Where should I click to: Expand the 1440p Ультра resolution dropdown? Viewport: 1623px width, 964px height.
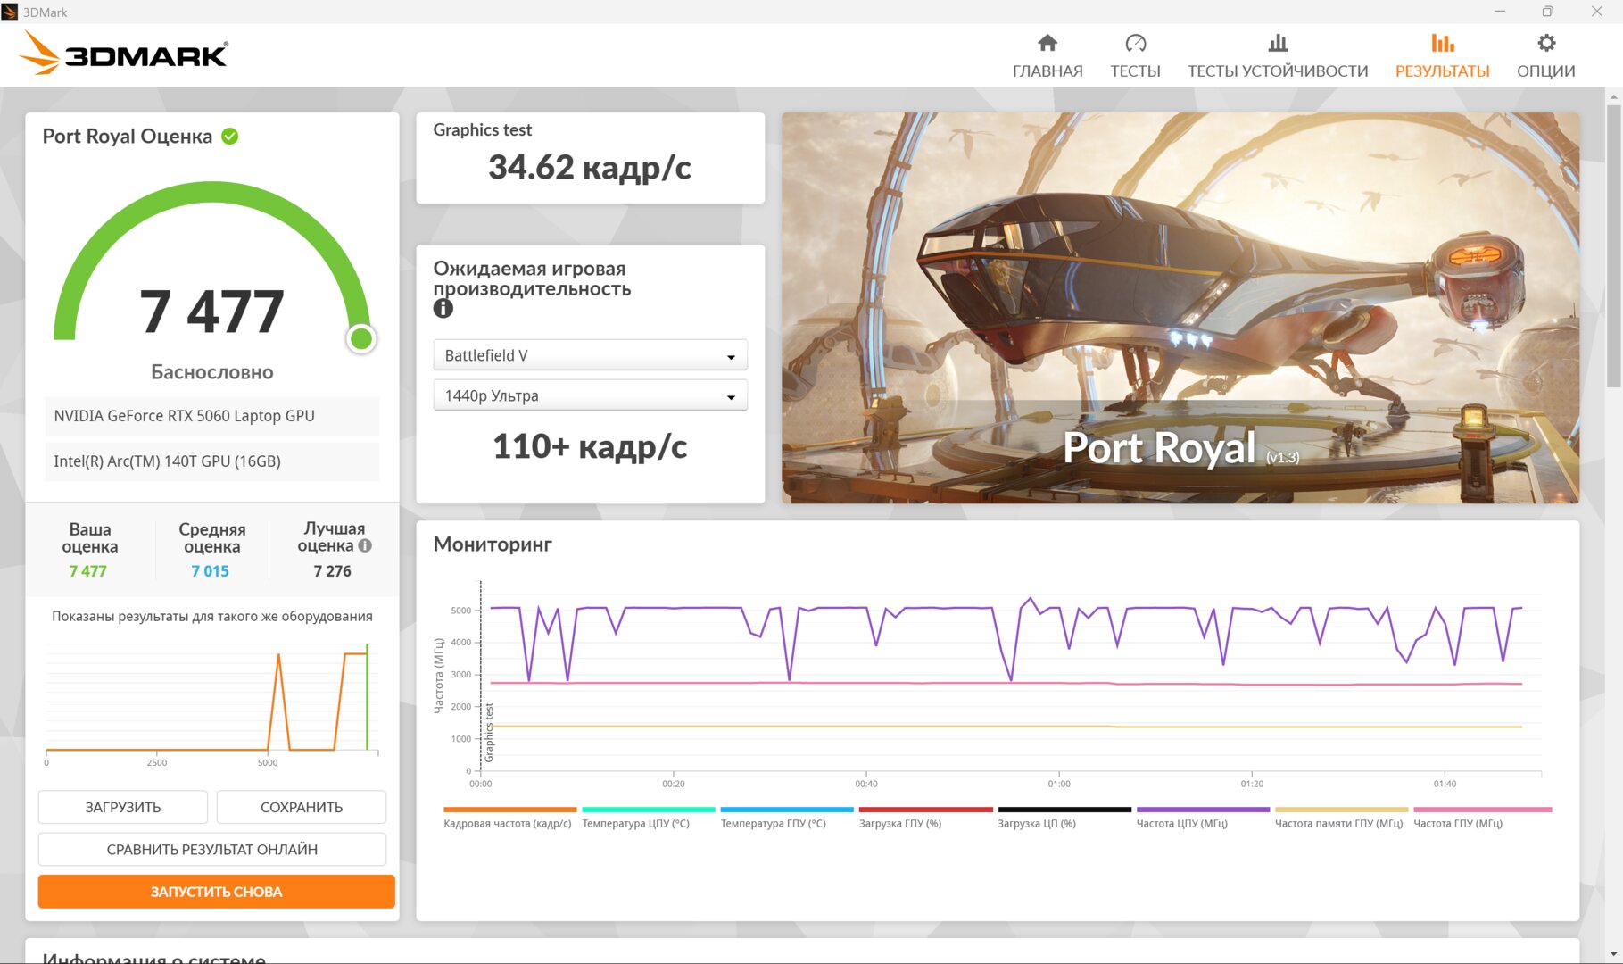(x=590, y=395)
